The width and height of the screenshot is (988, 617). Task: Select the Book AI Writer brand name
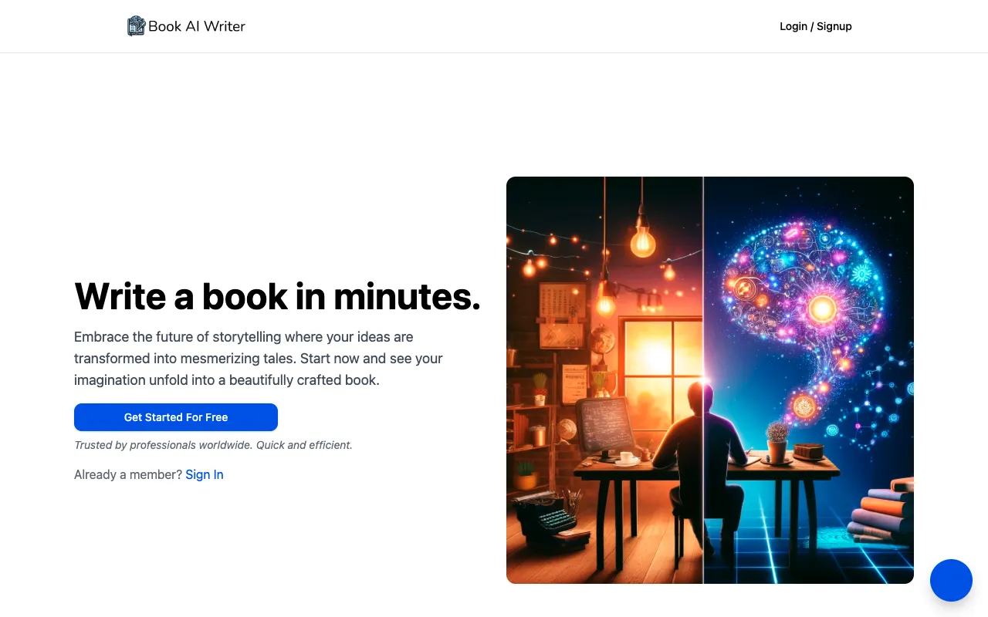point(196,25)
